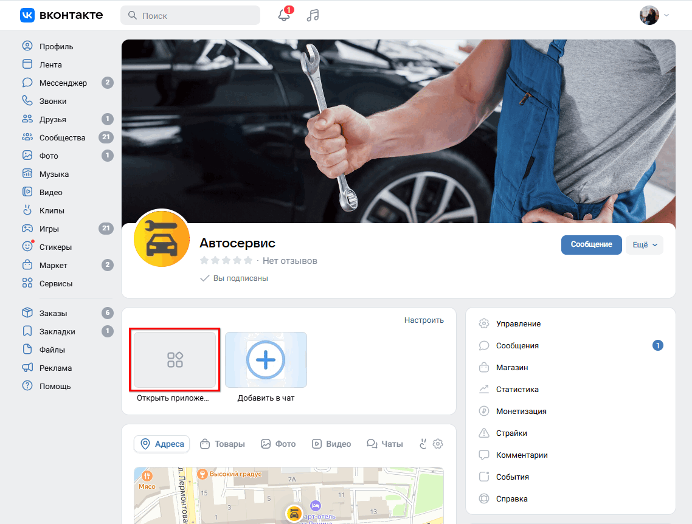Click the 'Добавить в чат' thumbnail

[x=266, y=360]
